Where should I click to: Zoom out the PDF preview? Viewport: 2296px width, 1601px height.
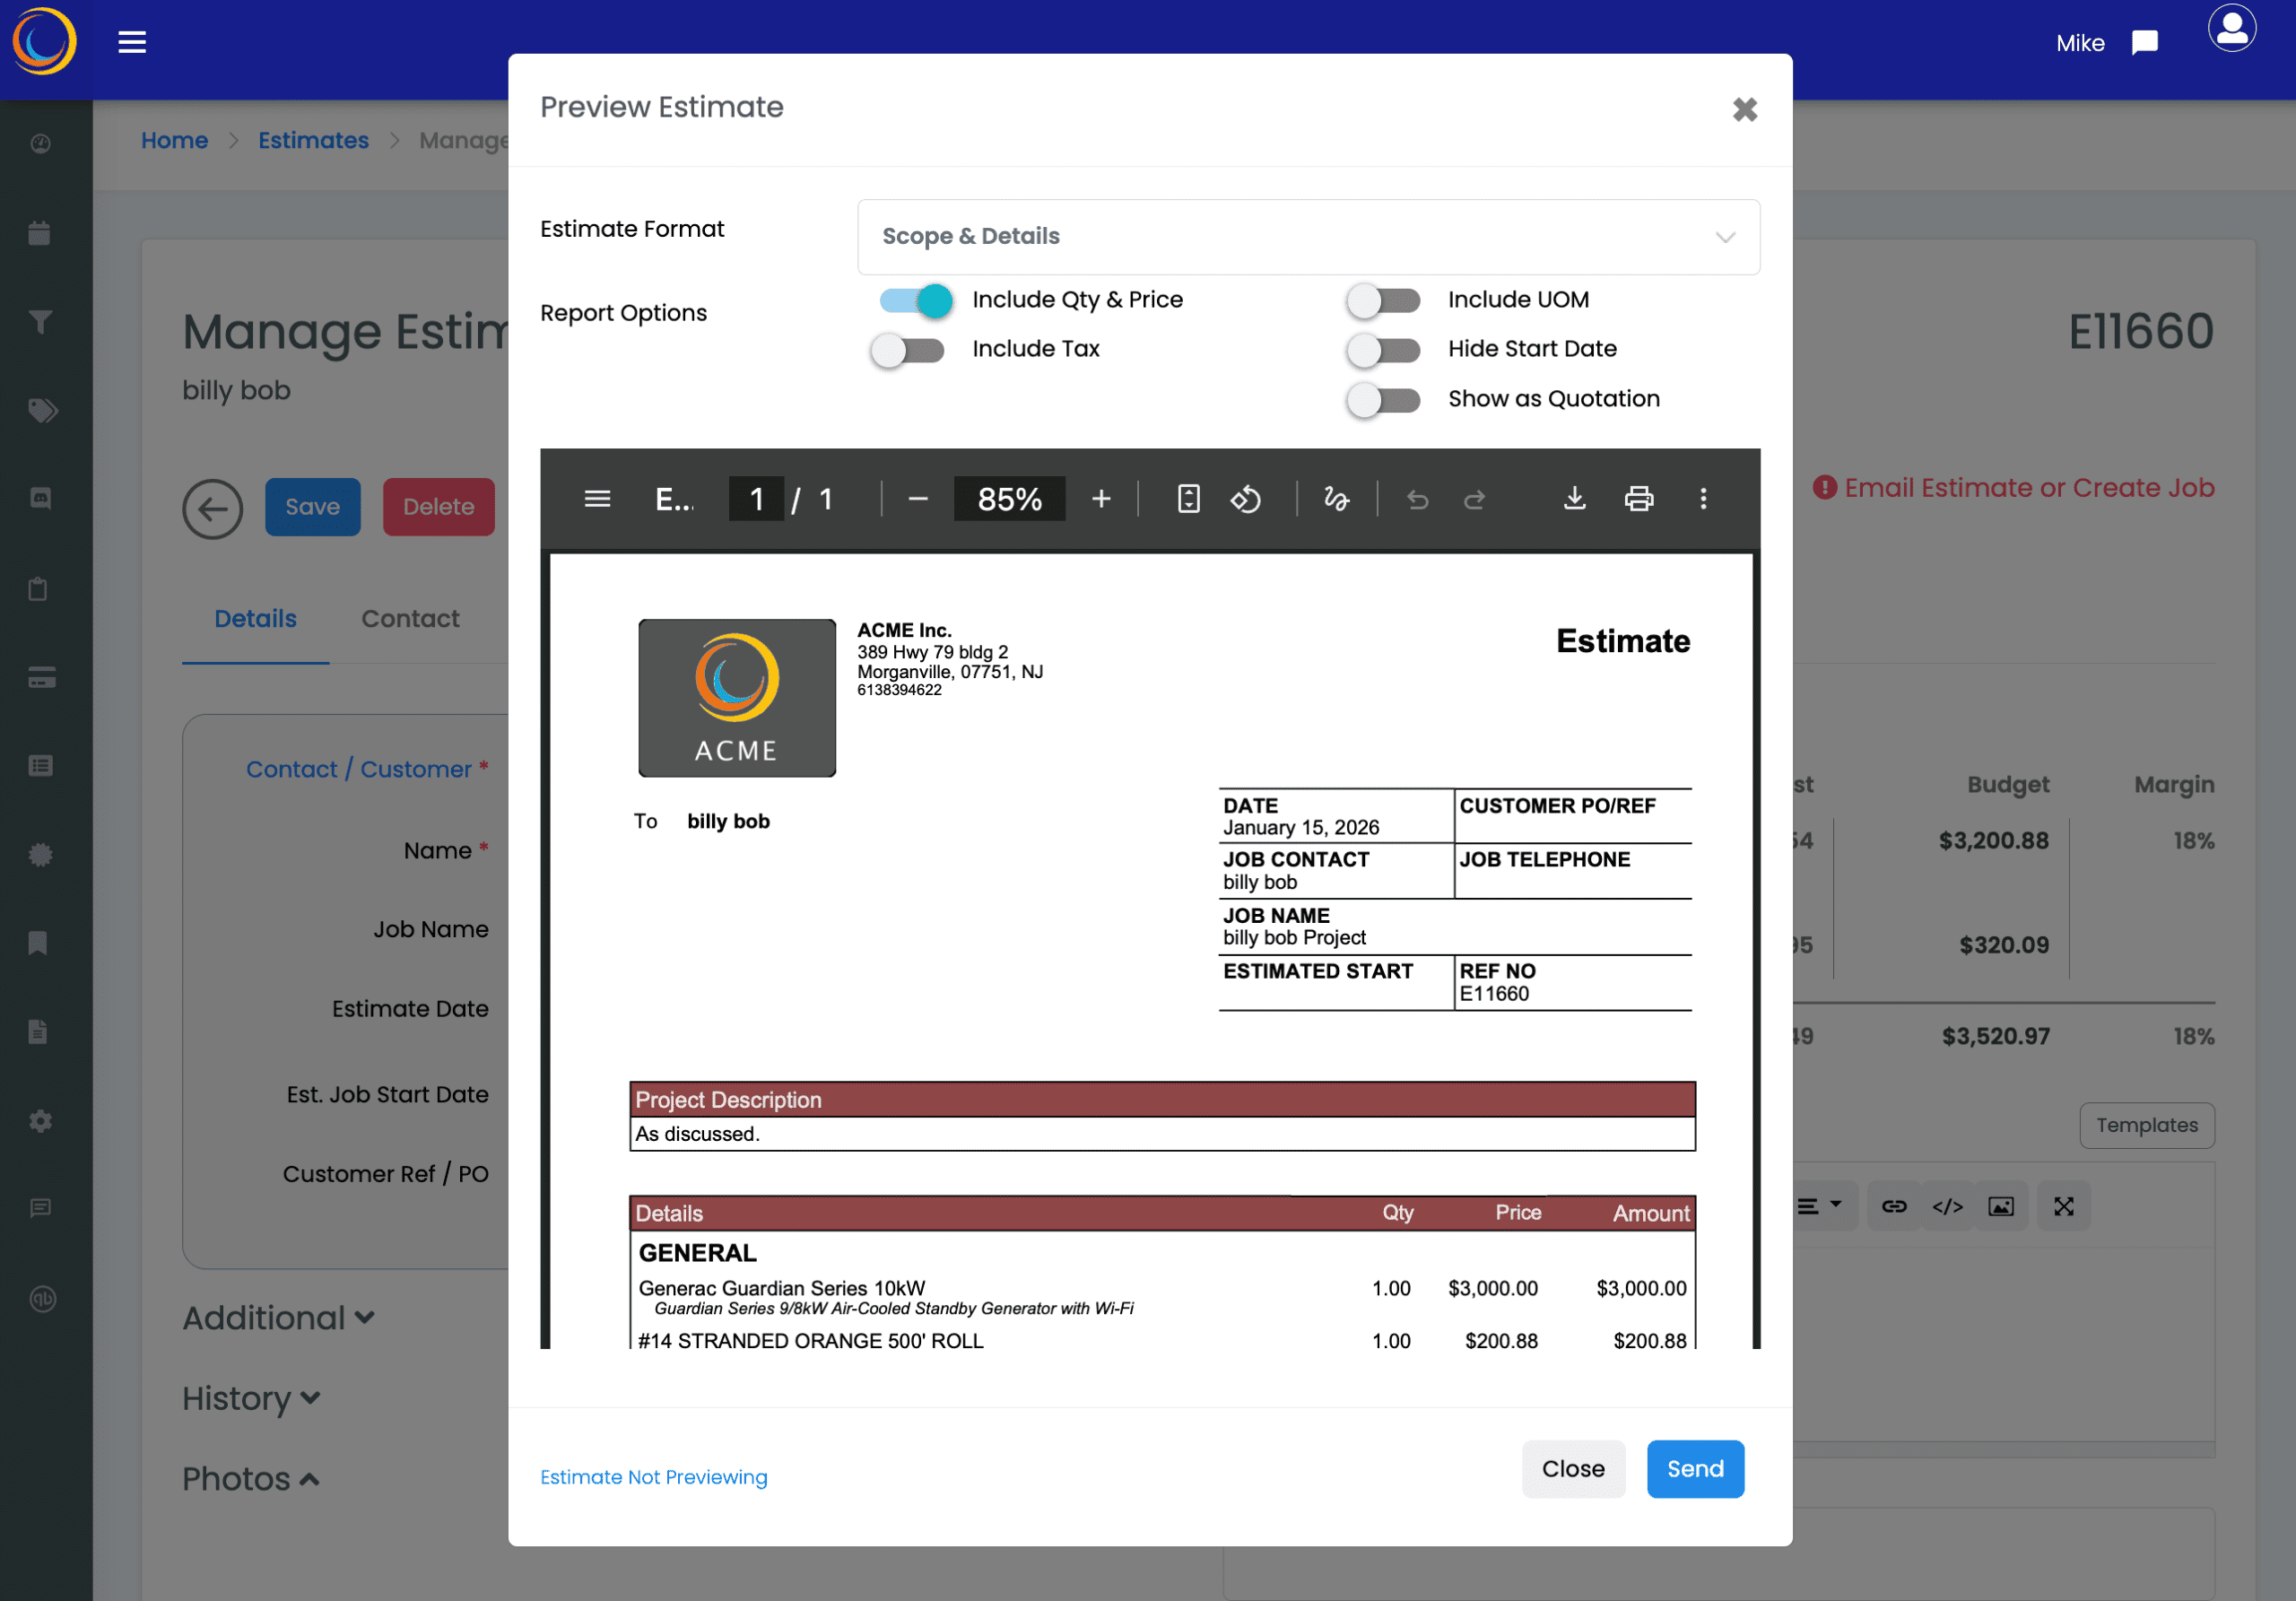coord(918,498)
